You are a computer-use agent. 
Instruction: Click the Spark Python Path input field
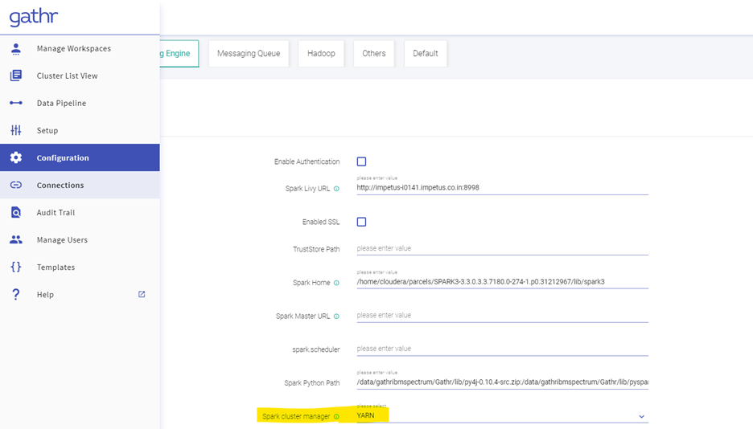tap(502, 382)
